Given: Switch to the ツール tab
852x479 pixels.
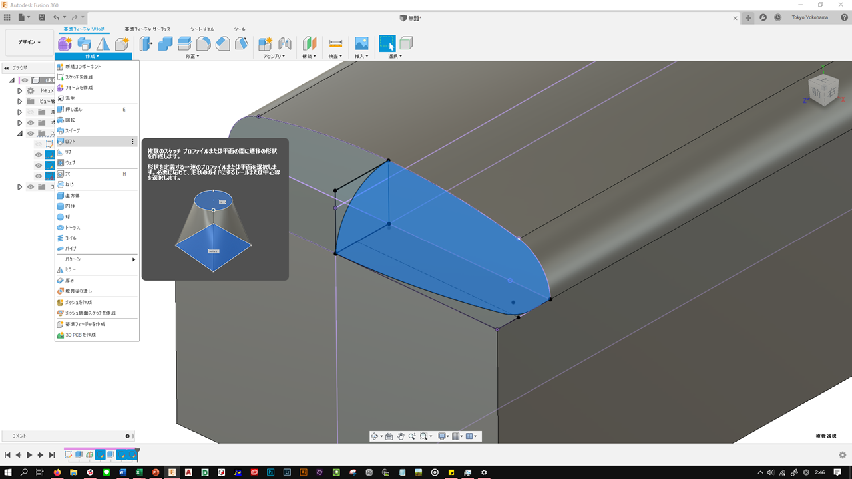Looking at the screenshot, I should point(240,29).
